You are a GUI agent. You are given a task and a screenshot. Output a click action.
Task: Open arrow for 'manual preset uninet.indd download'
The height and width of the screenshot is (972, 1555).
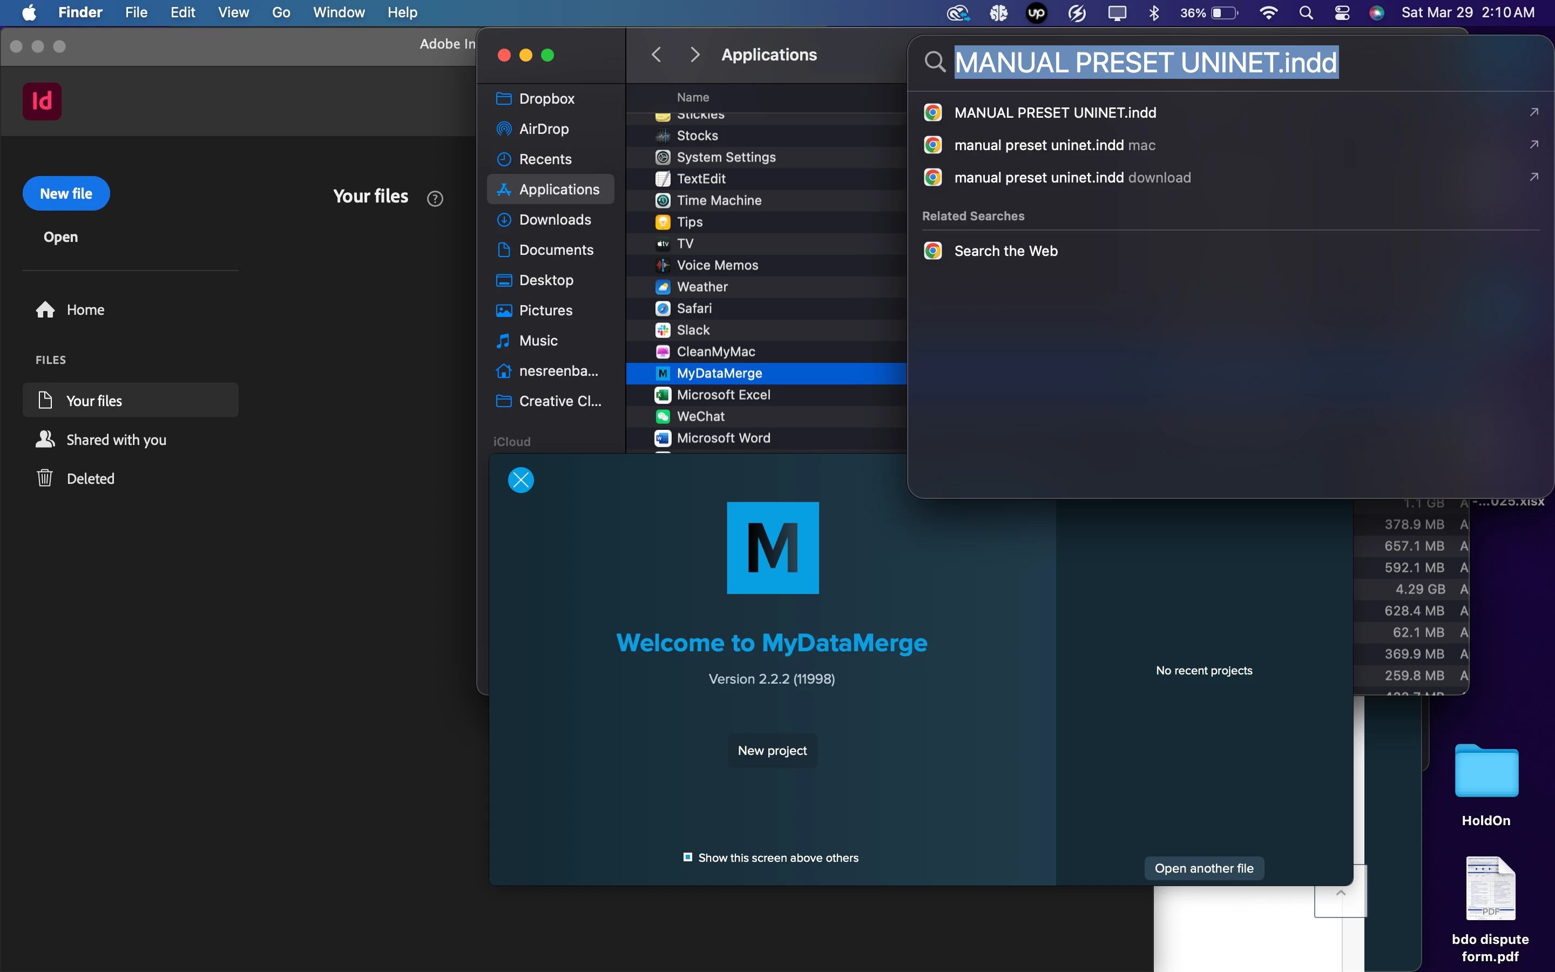1534,177
